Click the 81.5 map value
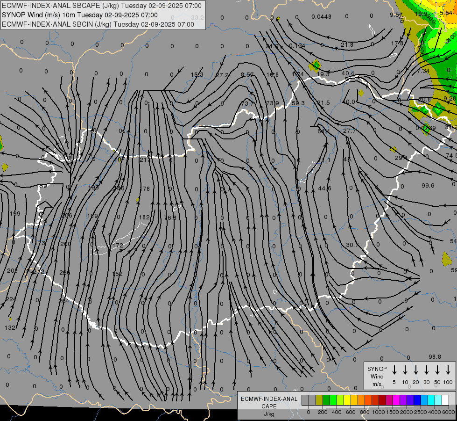Image resolution: width=457 pixels, height=421 pixels. [323, 102]
